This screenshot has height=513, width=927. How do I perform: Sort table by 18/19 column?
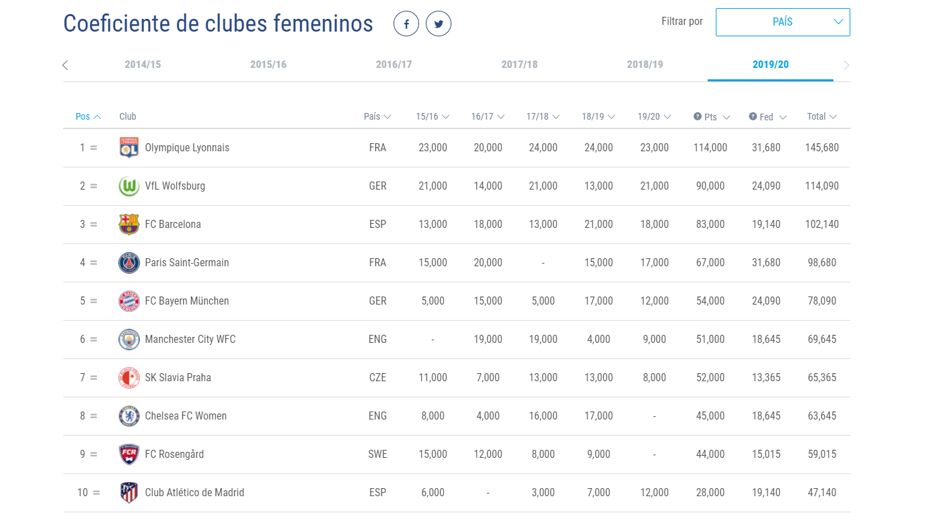[x=599, y=116]
